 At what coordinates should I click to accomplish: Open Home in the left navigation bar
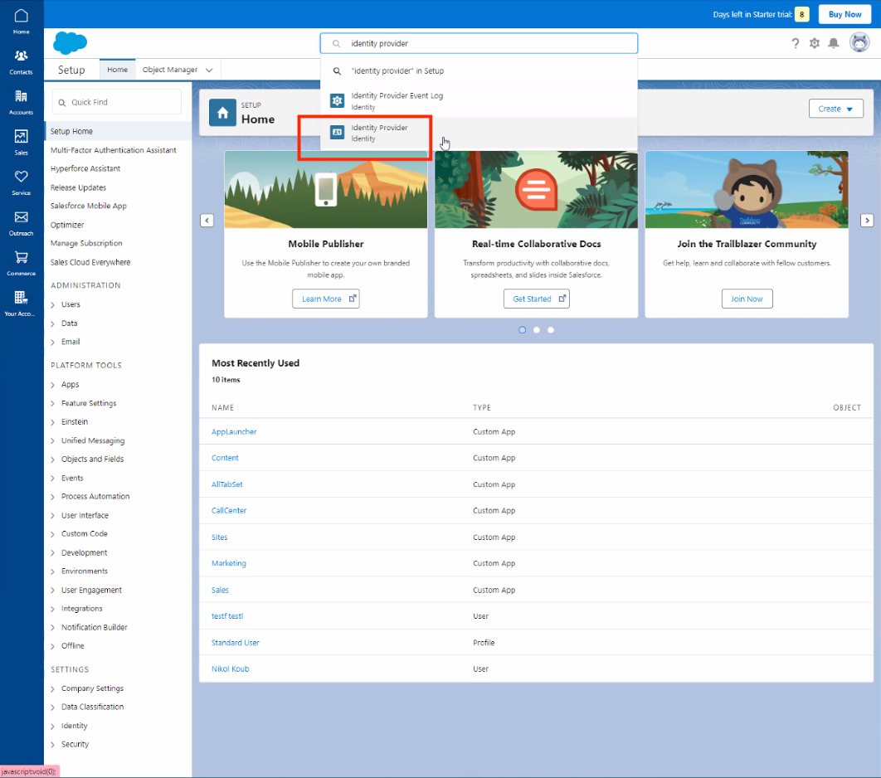tap(22, 22)
